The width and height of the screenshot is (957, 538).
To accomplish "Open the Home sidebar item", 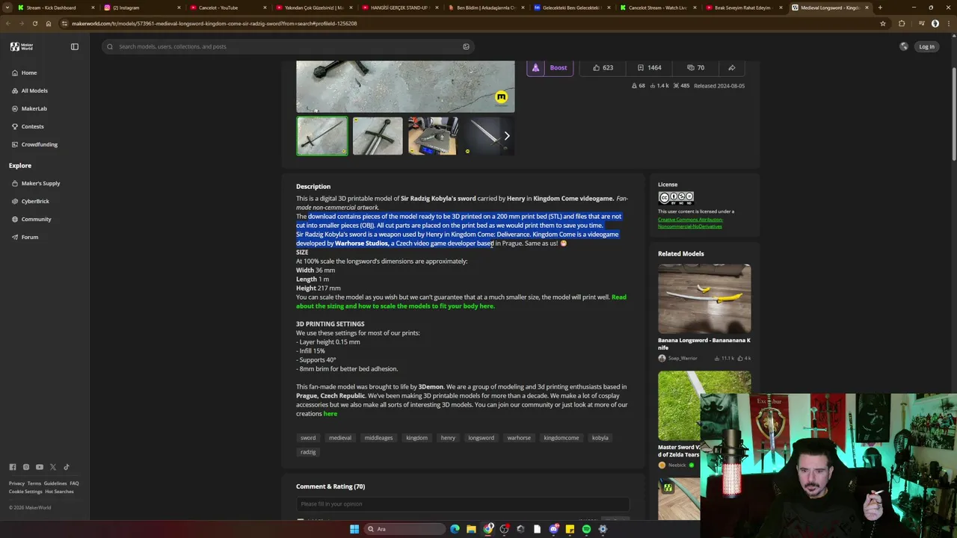I will click(x=28, y=72).
